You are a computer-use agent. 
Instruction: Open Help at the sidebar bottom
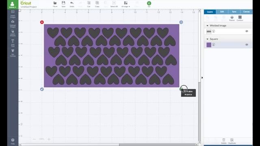13,142
